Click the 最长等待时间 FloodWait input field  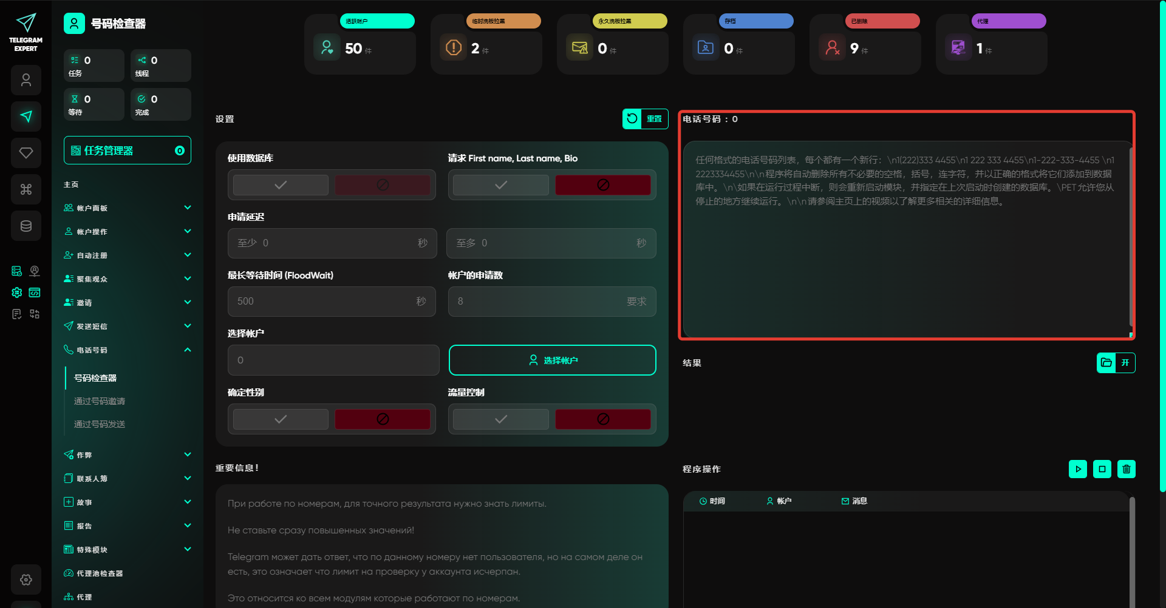click(x=322, y=302)
